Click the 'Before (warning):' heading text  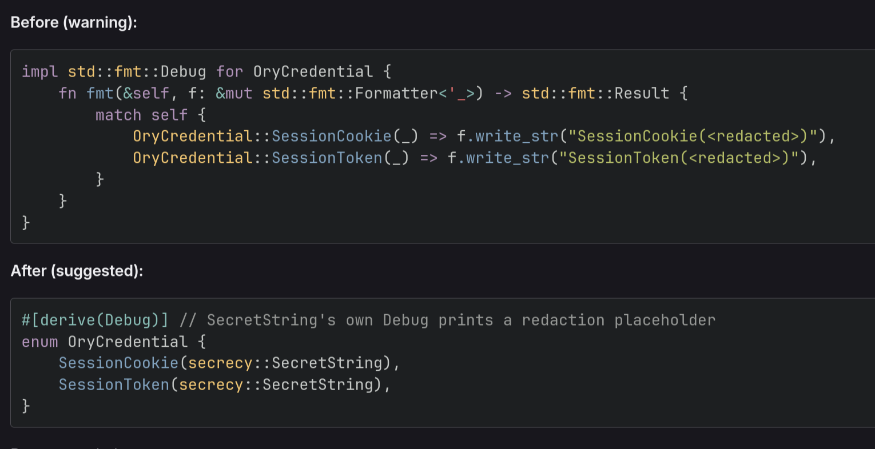74,22
